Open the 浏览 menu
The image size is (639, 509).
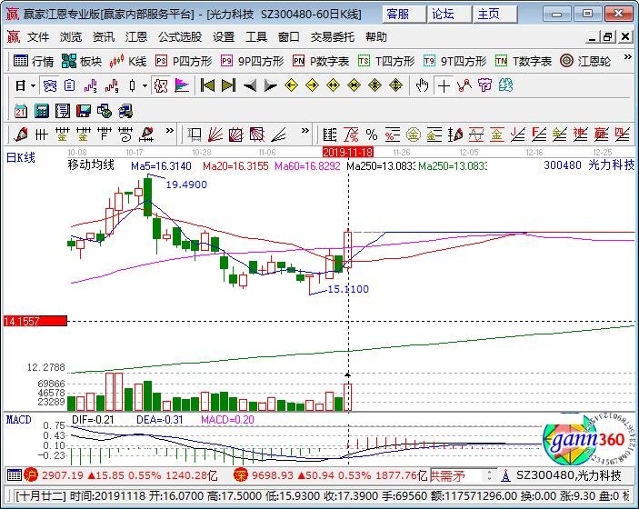(71, 37)
